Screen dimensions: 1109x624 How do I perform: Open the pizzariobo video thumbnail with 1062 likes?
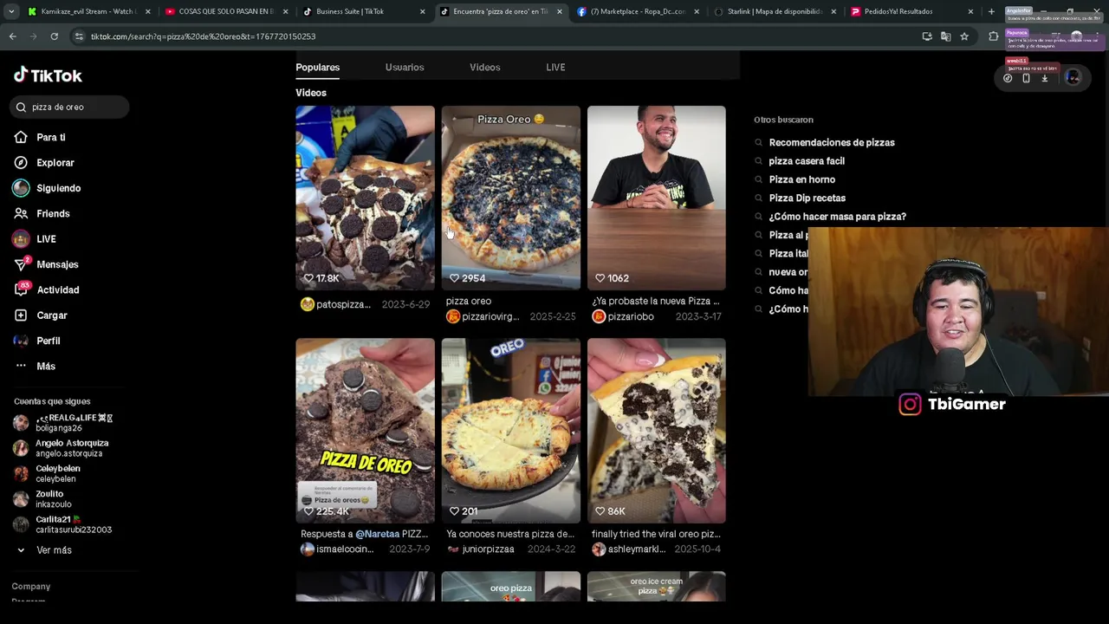(656, 198)
